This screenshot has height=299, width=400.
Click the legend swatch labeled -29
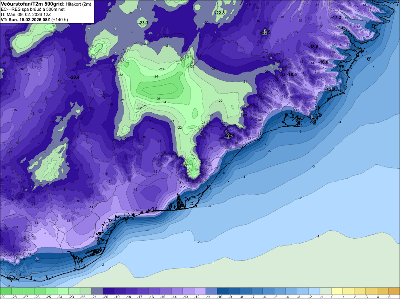tap(6, 291)
